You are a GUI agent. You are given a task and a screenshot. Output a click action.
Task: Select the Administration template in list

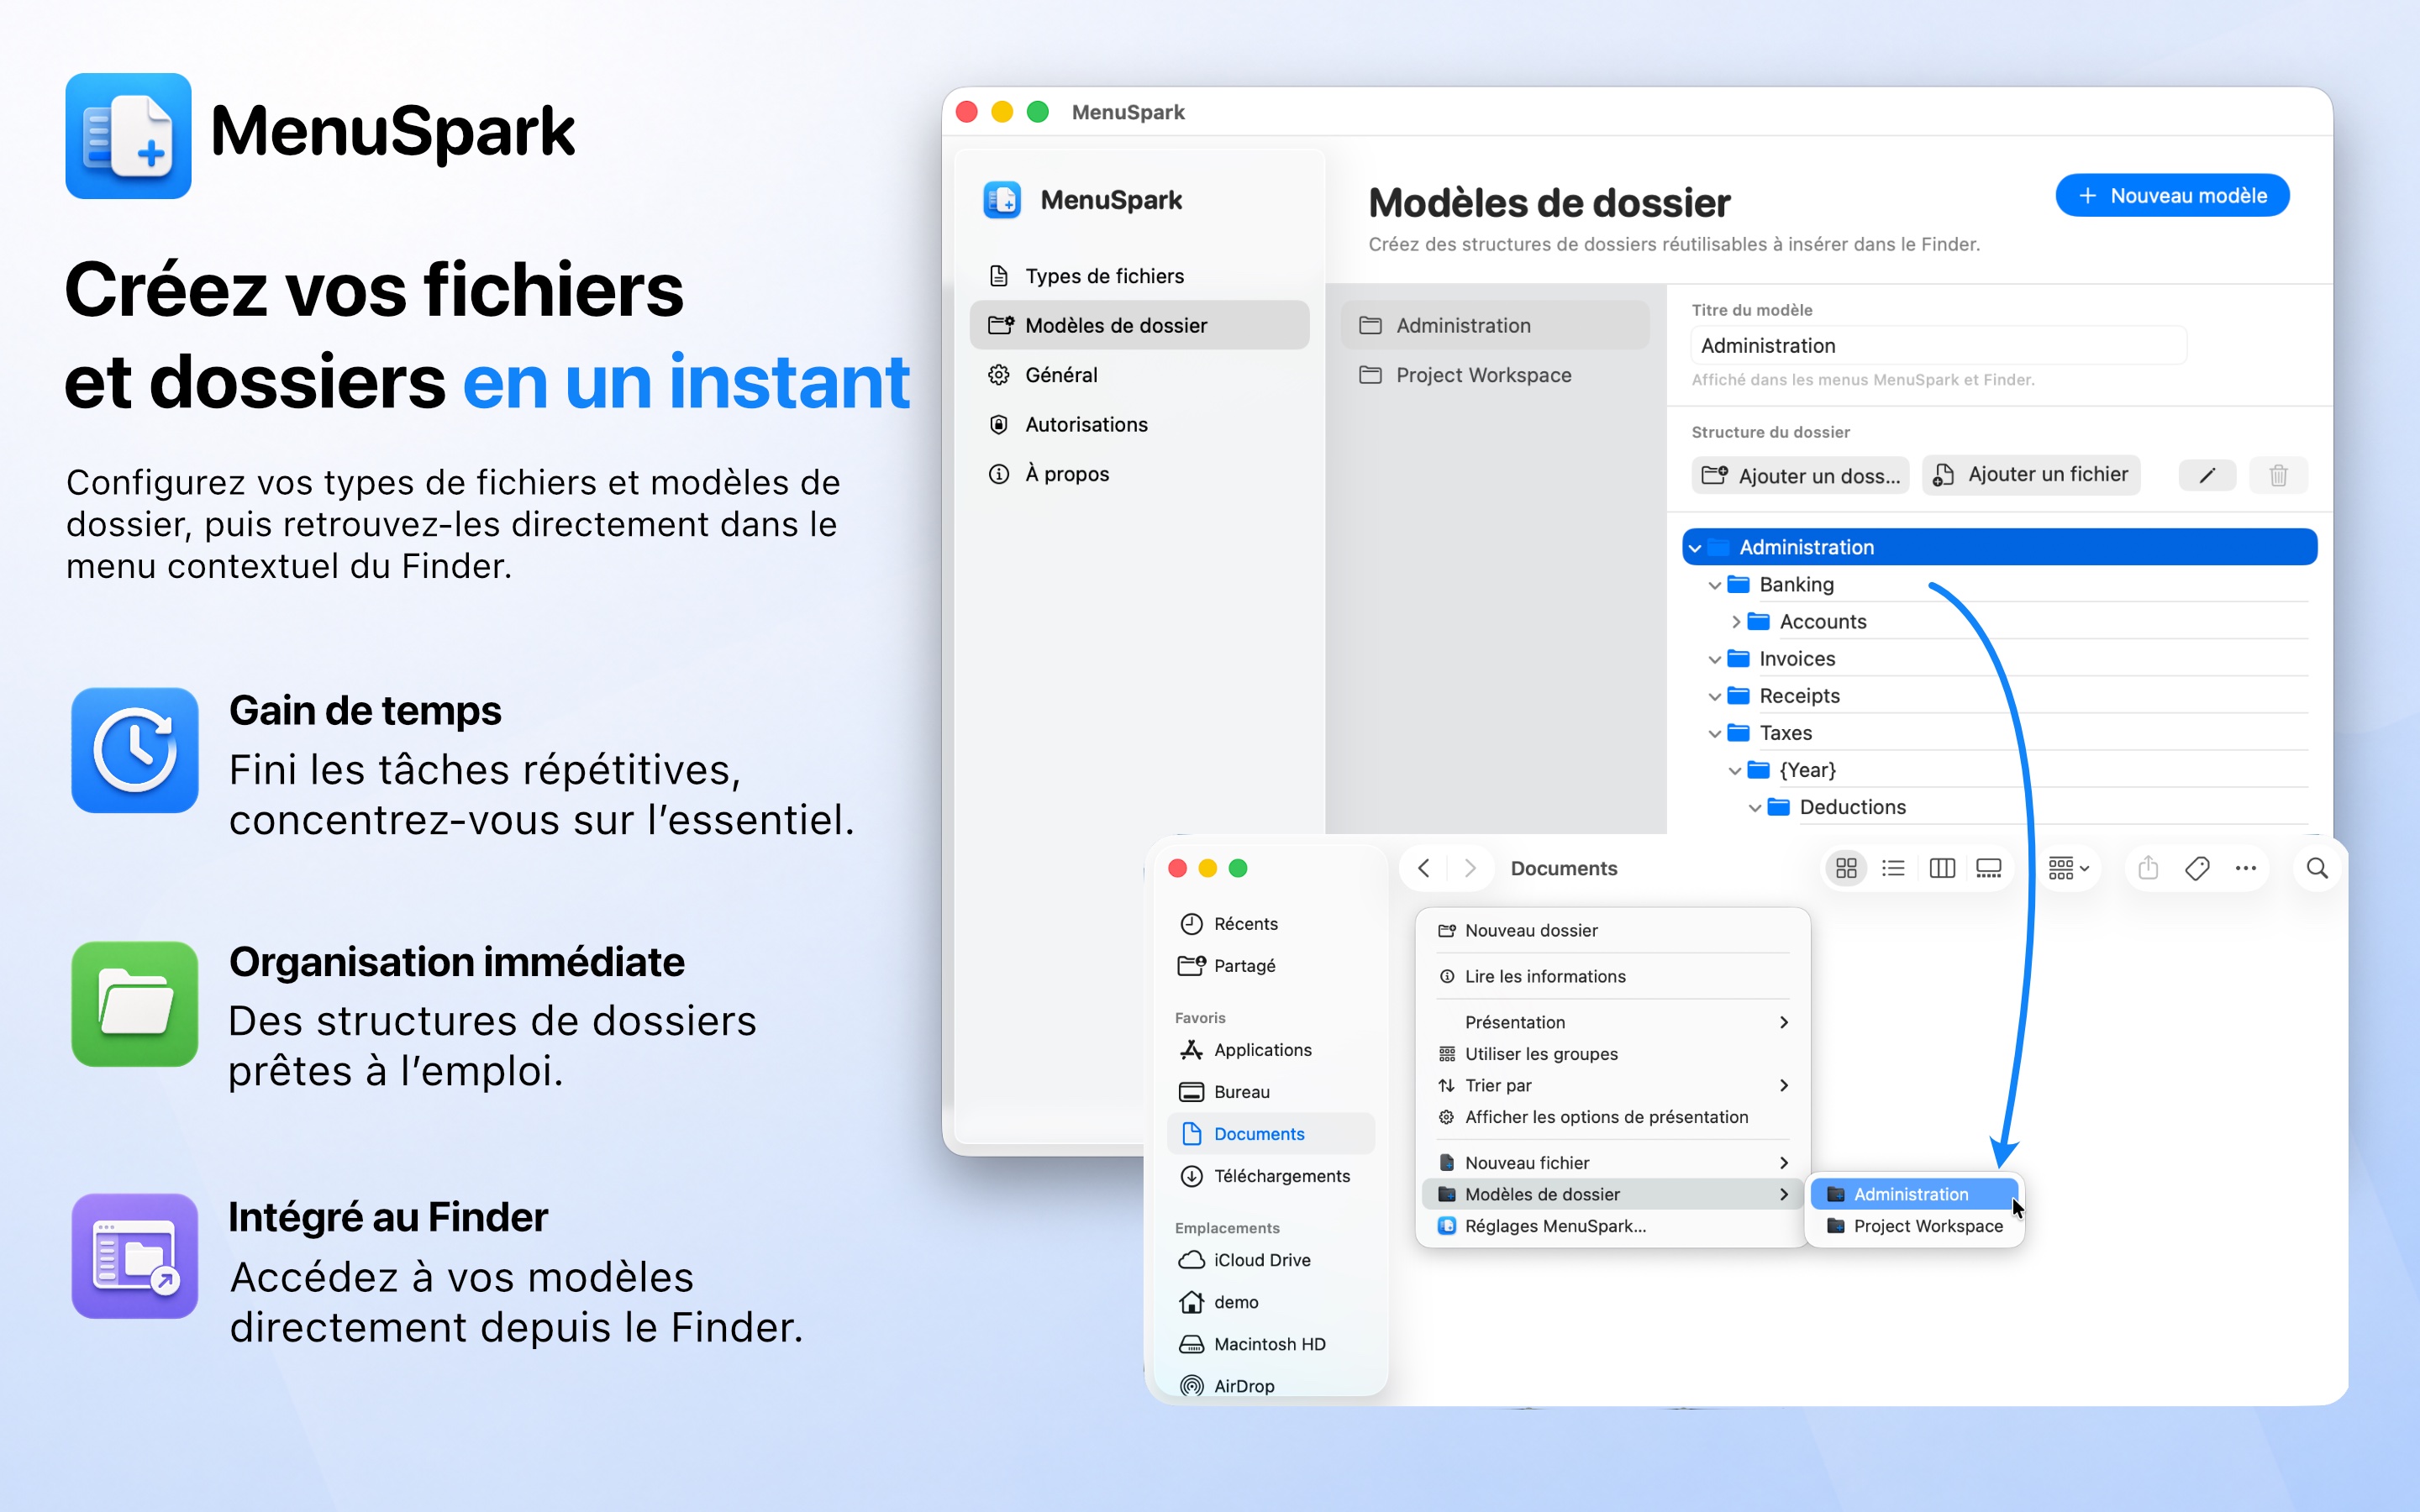(1494, 325)
